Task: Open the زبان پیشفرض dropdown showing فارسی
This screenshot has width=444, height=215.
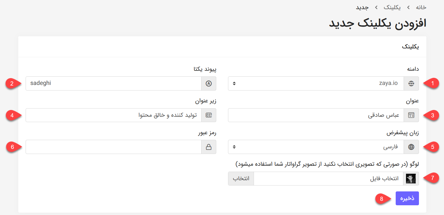Action: [316, 147]
